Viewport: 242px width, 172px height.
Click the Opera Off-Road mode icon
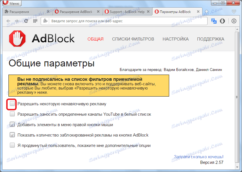(223, 21)
